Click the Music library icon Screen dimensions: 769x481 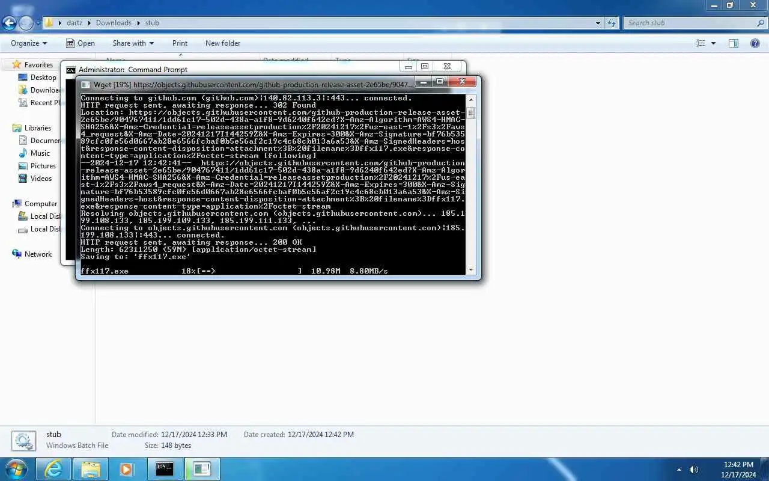[x=23, y=153]
